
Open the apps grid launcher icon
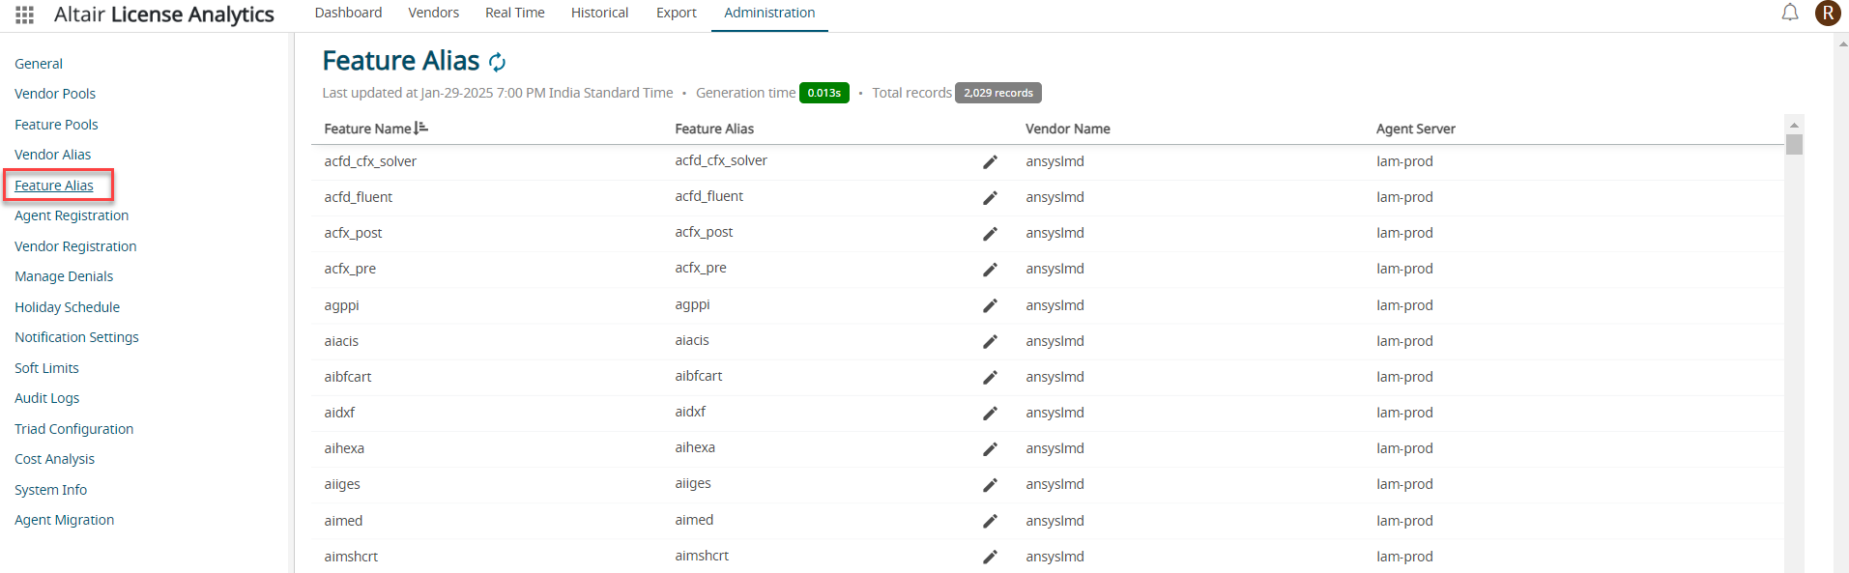25,14
